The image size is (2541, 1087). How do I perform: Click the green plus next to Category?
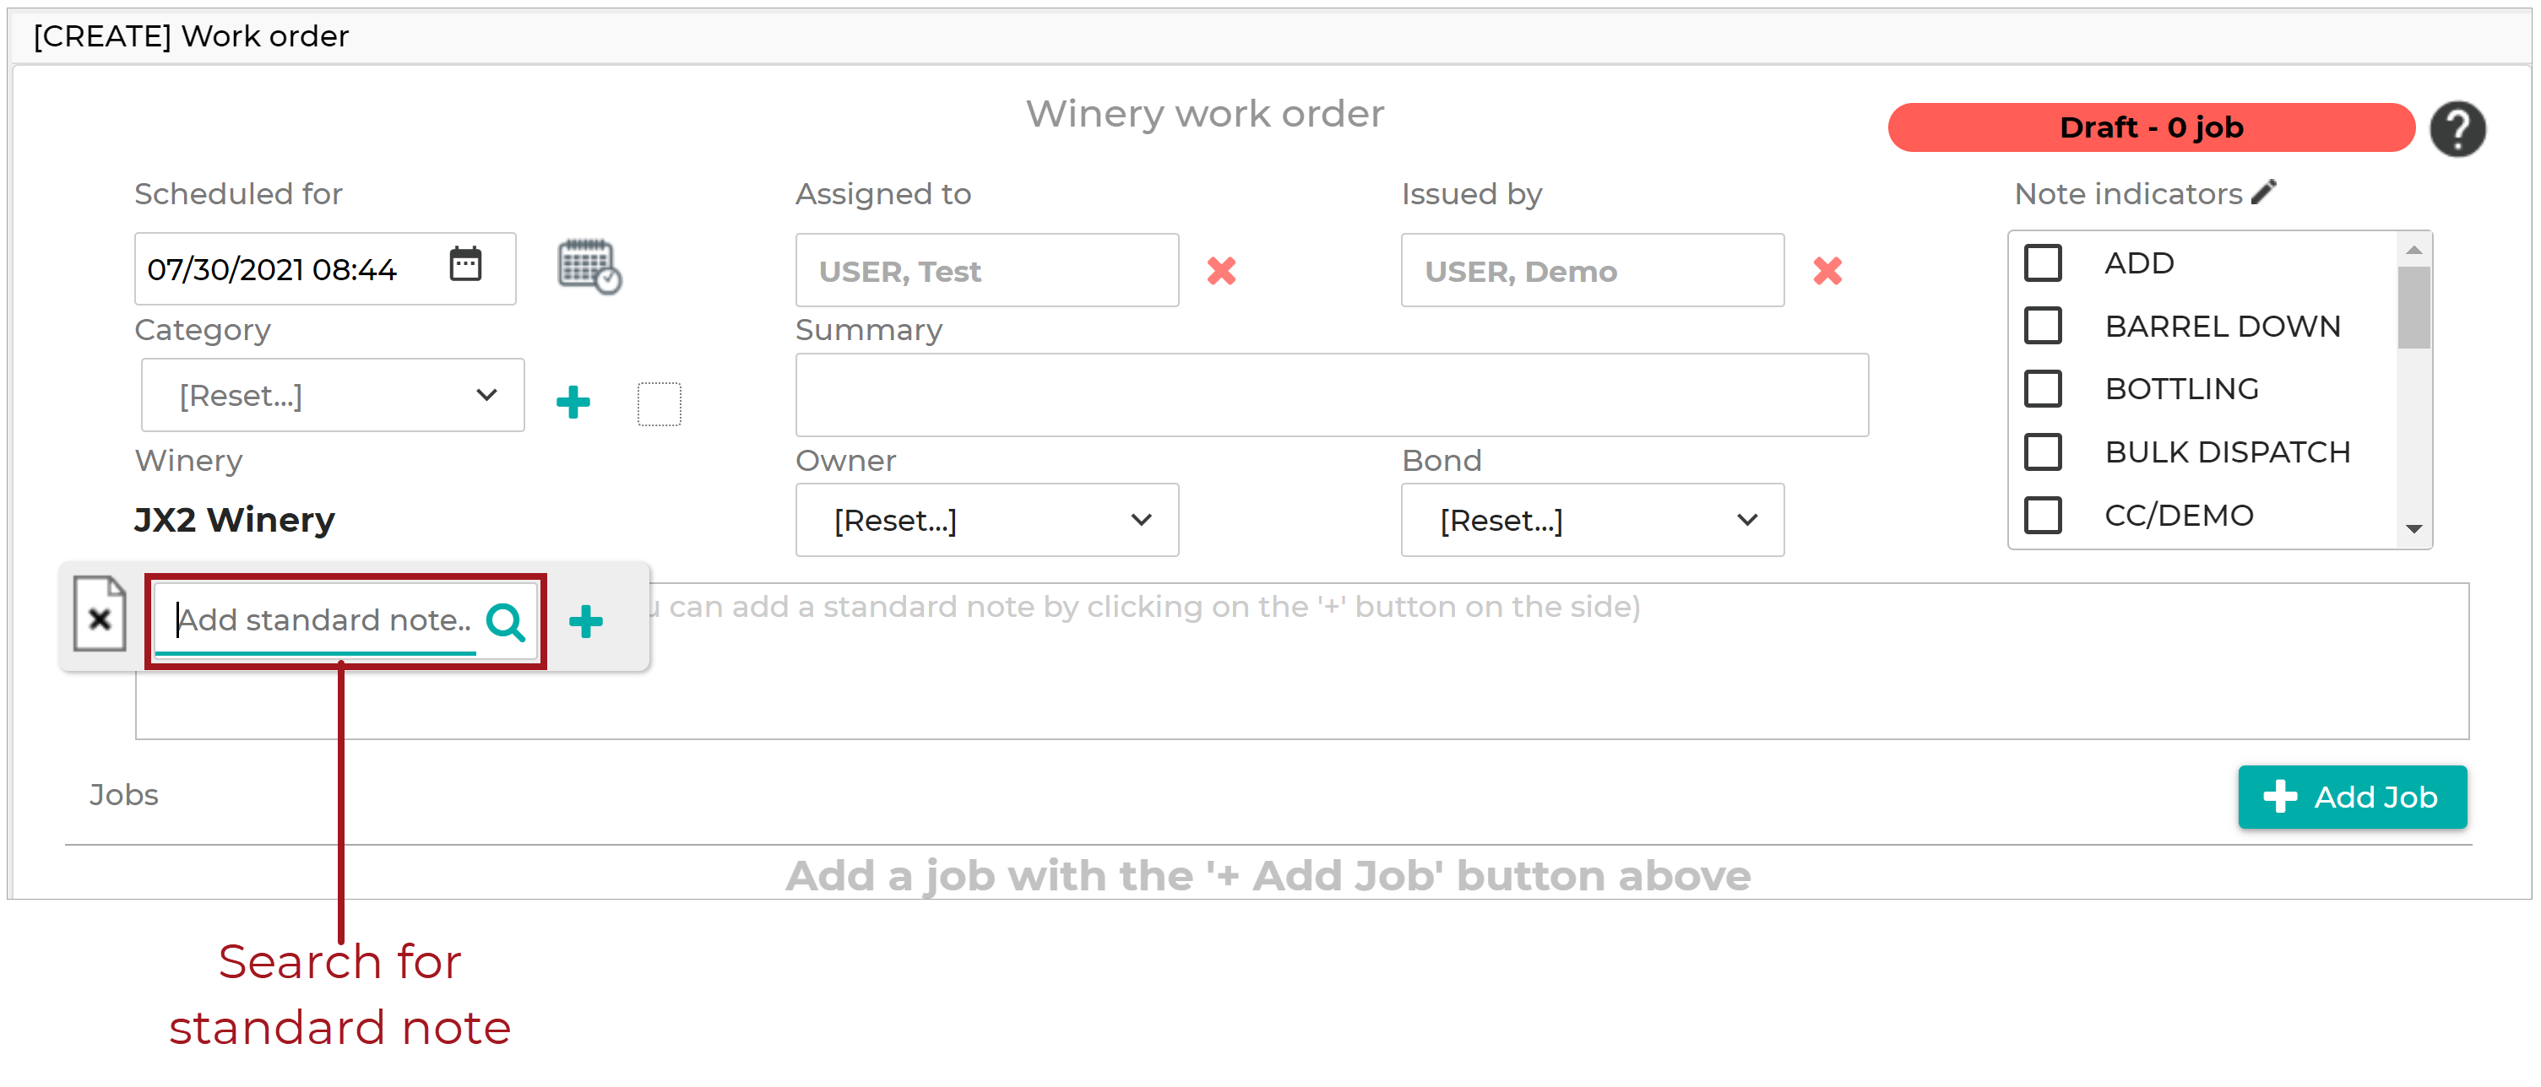tap(573, 400)
